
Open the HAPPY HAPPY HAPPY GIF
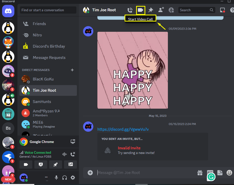[133, 70]
